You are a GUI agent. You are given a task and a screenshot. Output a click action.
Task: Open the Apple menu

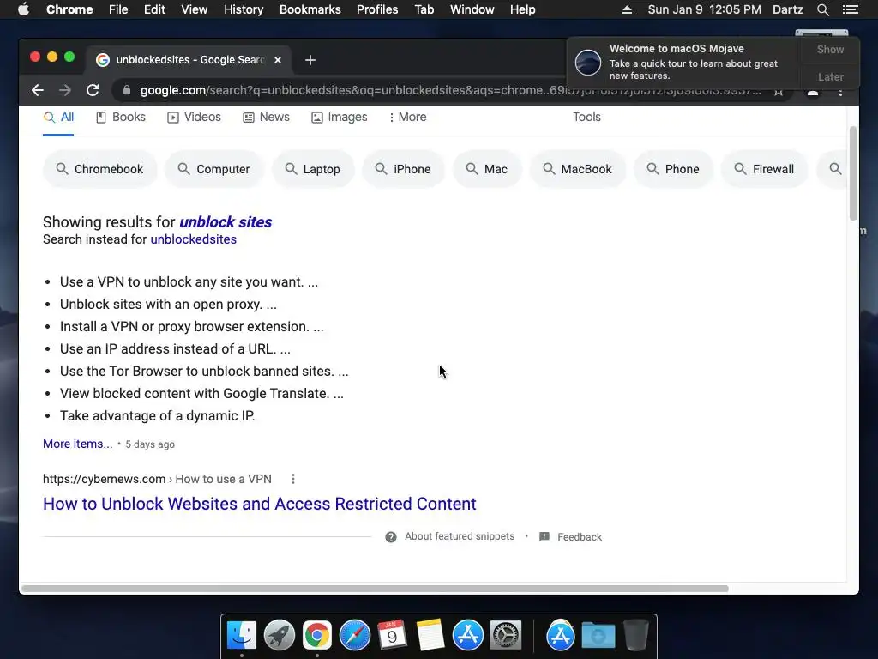23,9
